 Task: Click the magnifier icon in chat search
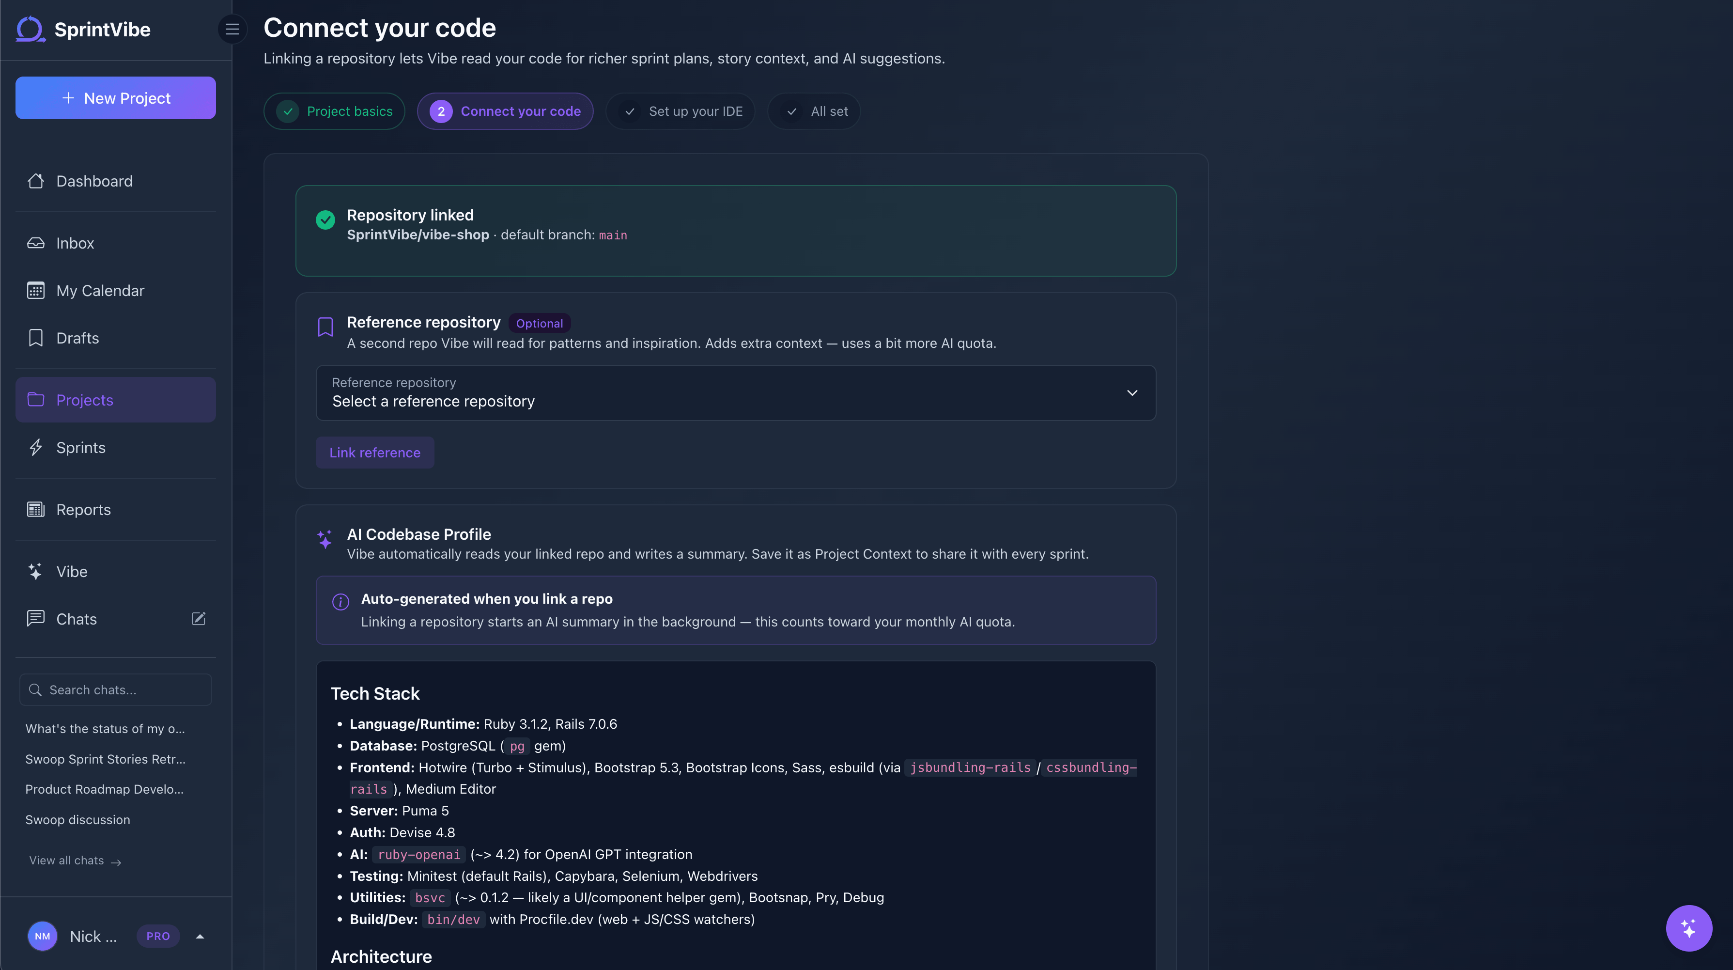tap(35, 690)
